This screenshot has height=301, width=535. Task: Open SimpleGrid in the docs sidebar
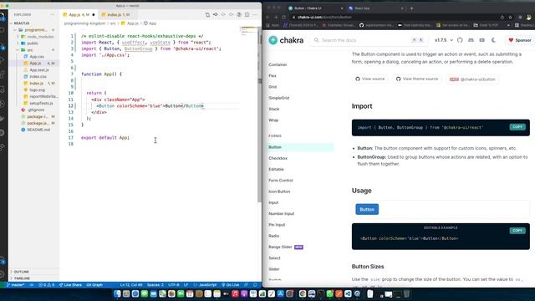click(278, 98)
